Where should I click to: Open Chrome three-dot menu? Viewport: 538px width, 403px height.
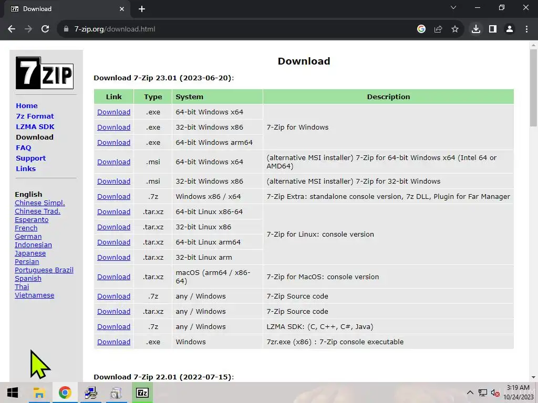tap(526, 29)
